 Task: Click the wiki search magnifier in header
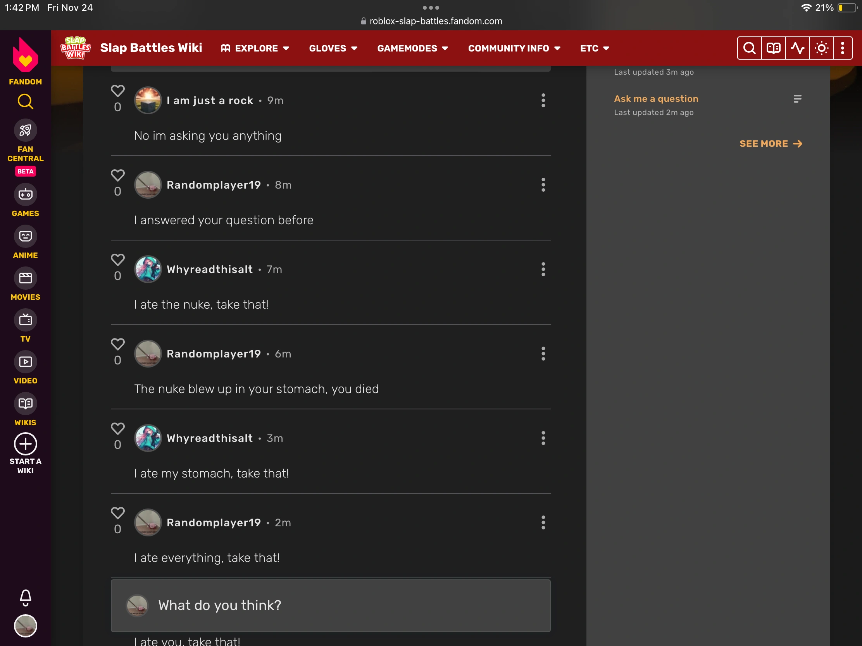[x=749, y=48]
